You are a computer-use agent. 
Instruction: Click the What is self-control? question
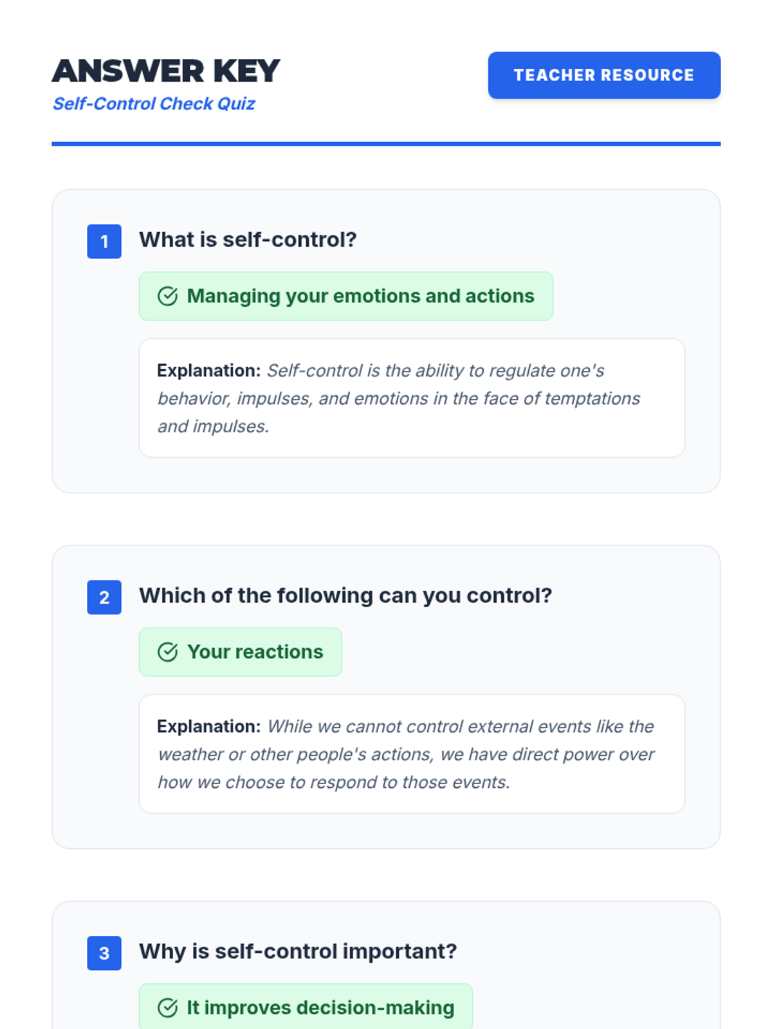(248, 240)
